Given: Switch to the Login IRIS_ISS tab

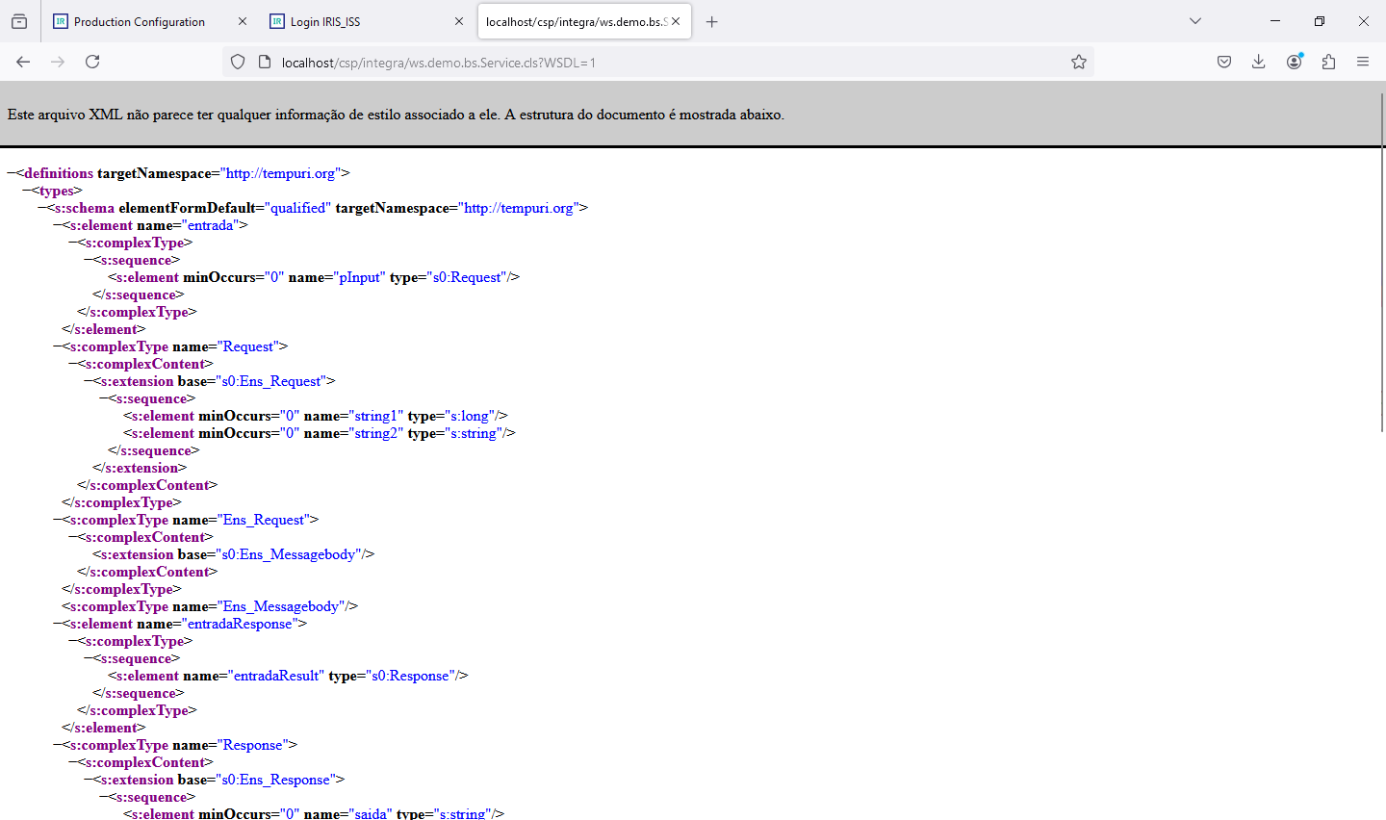Looking at the screenshot, I should coord(356,21).
